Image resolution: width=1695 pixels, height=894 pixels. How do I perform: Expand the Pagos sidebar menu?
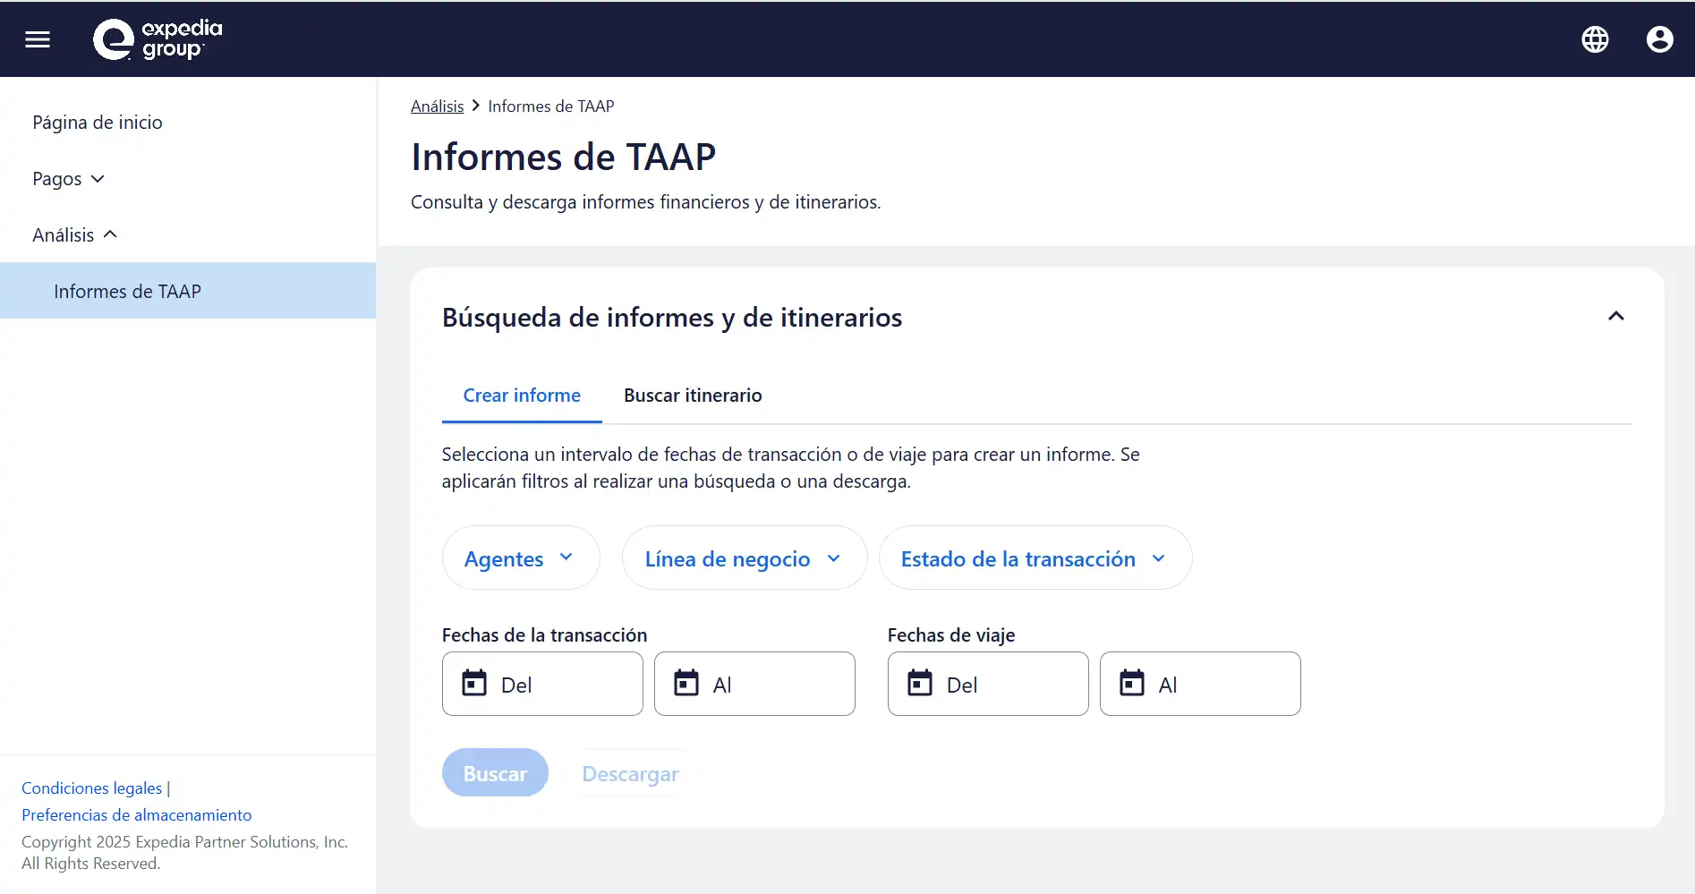click(69, 179)
